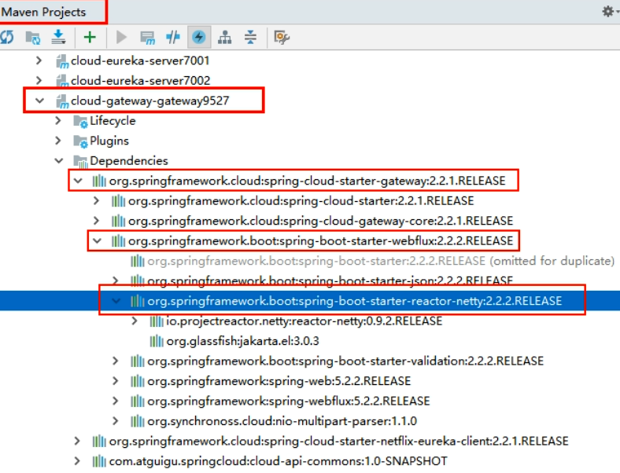Click Maven module icon of cloud-gateway-gateway9527
Viewport: 620px width, 473px height.
[62, 101]
